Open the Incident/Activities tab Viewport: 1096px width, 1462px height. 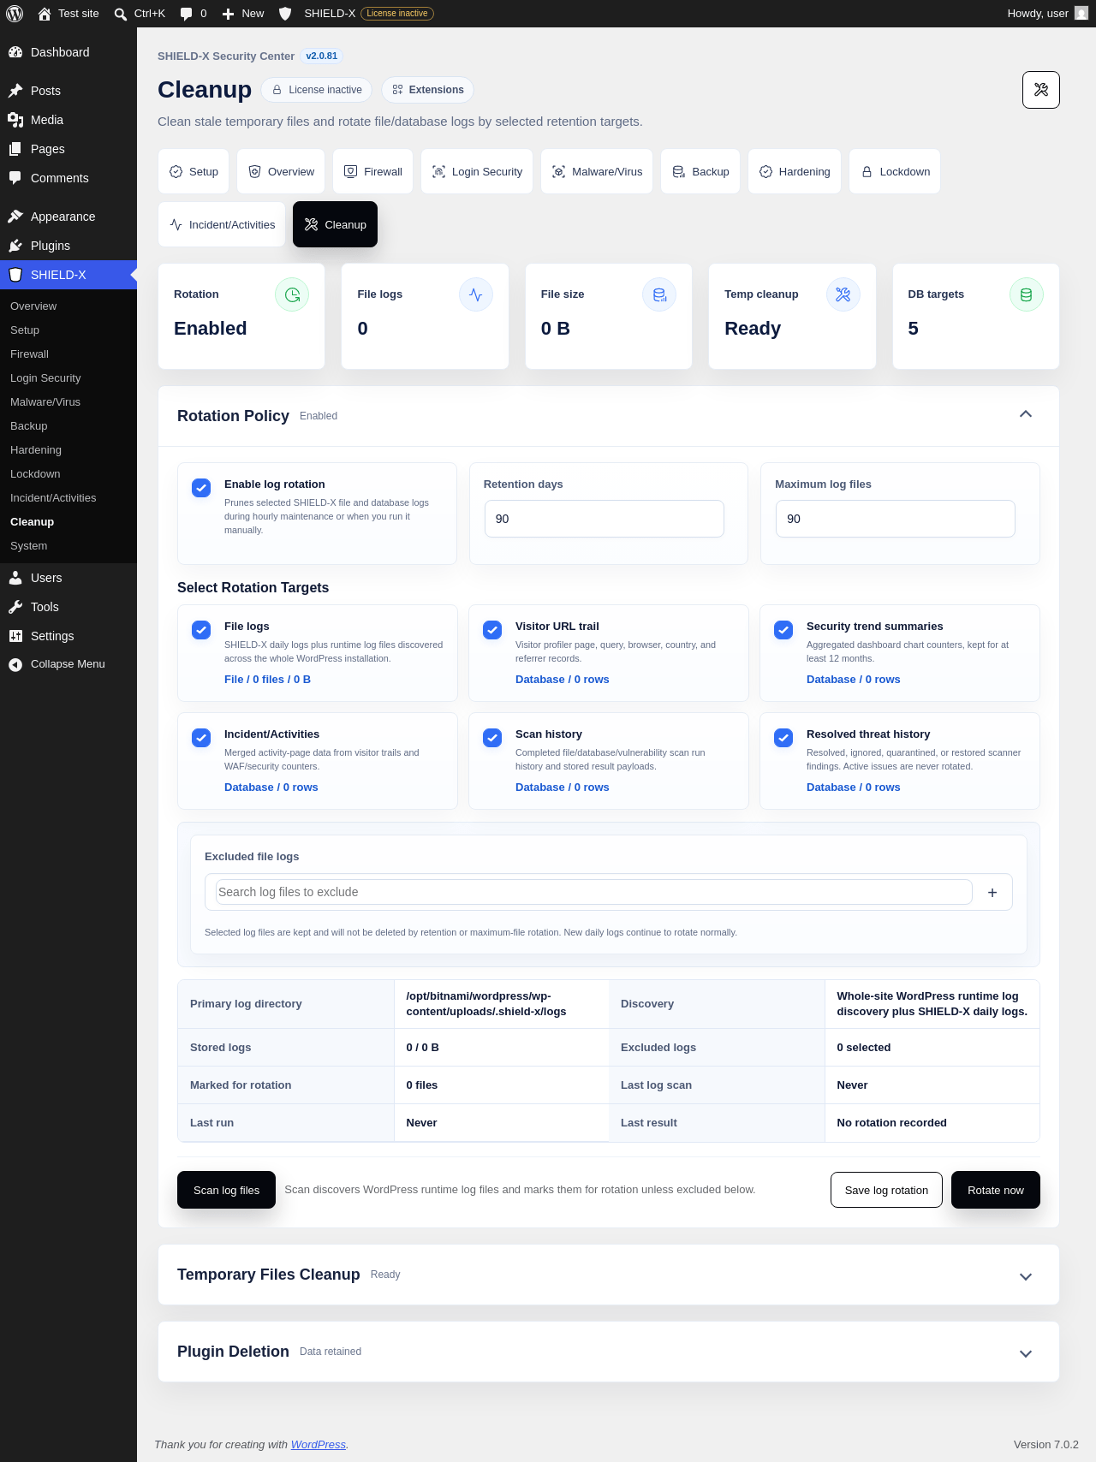(222, 224)
